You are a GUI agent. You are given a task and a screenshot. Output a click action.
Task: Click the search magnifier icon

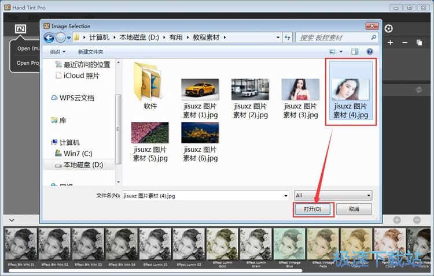tap(373, 38)
